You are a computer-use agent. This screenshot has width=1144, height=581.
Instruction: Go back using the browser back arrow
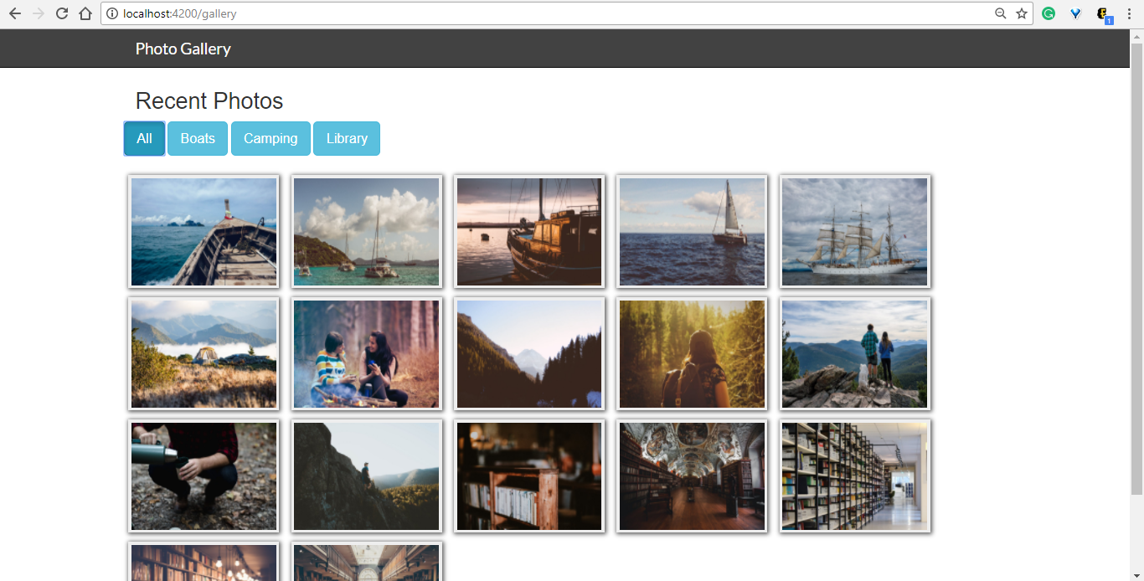tap(14, 13)
